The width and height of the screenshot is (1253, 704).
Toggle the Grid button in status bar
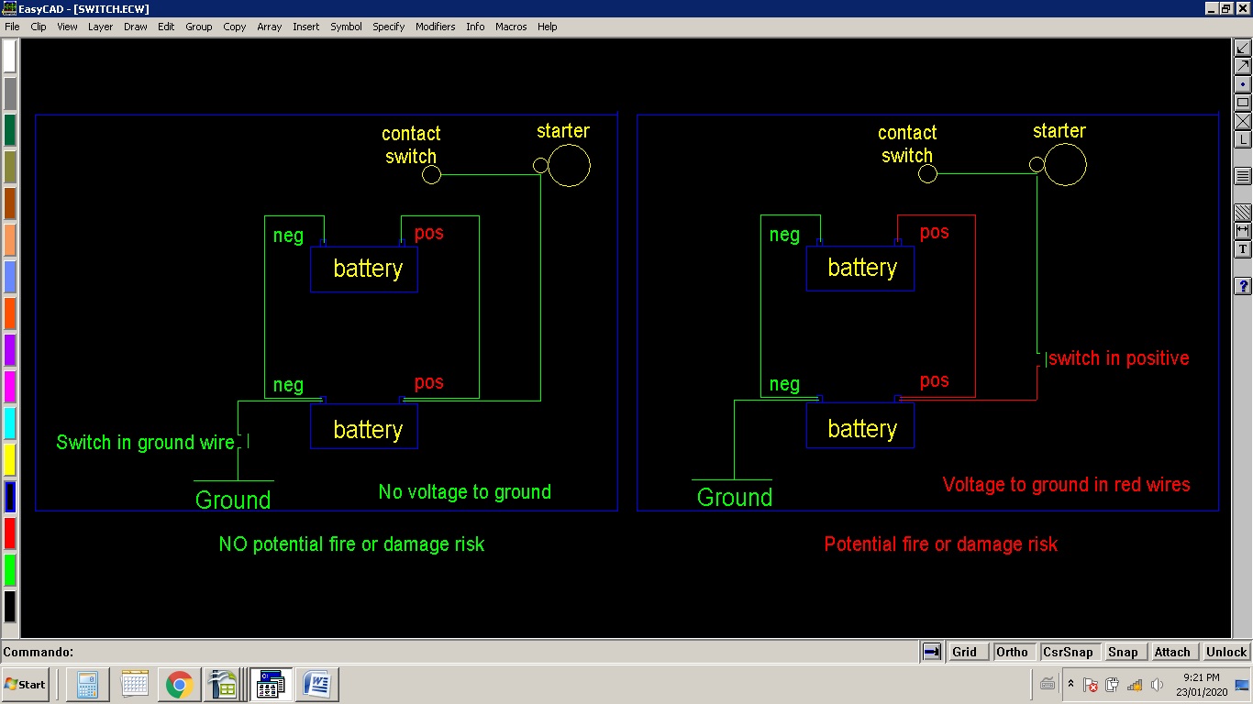[x=964, y=652]
